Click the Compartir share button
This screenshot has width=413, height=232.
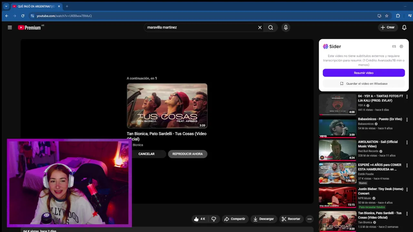tap(235, 219)
